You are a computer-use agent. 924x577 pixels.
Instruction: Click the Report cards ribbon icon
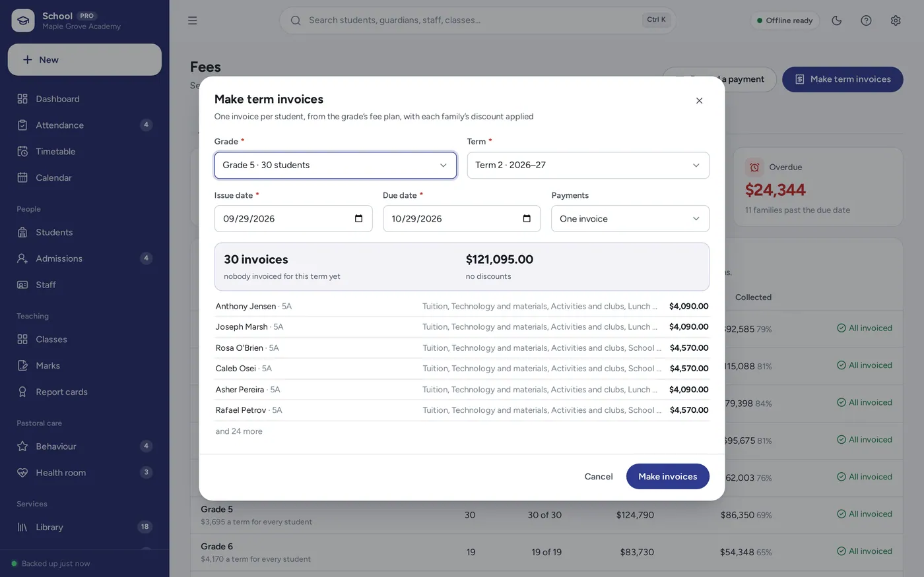coord(22,392)
